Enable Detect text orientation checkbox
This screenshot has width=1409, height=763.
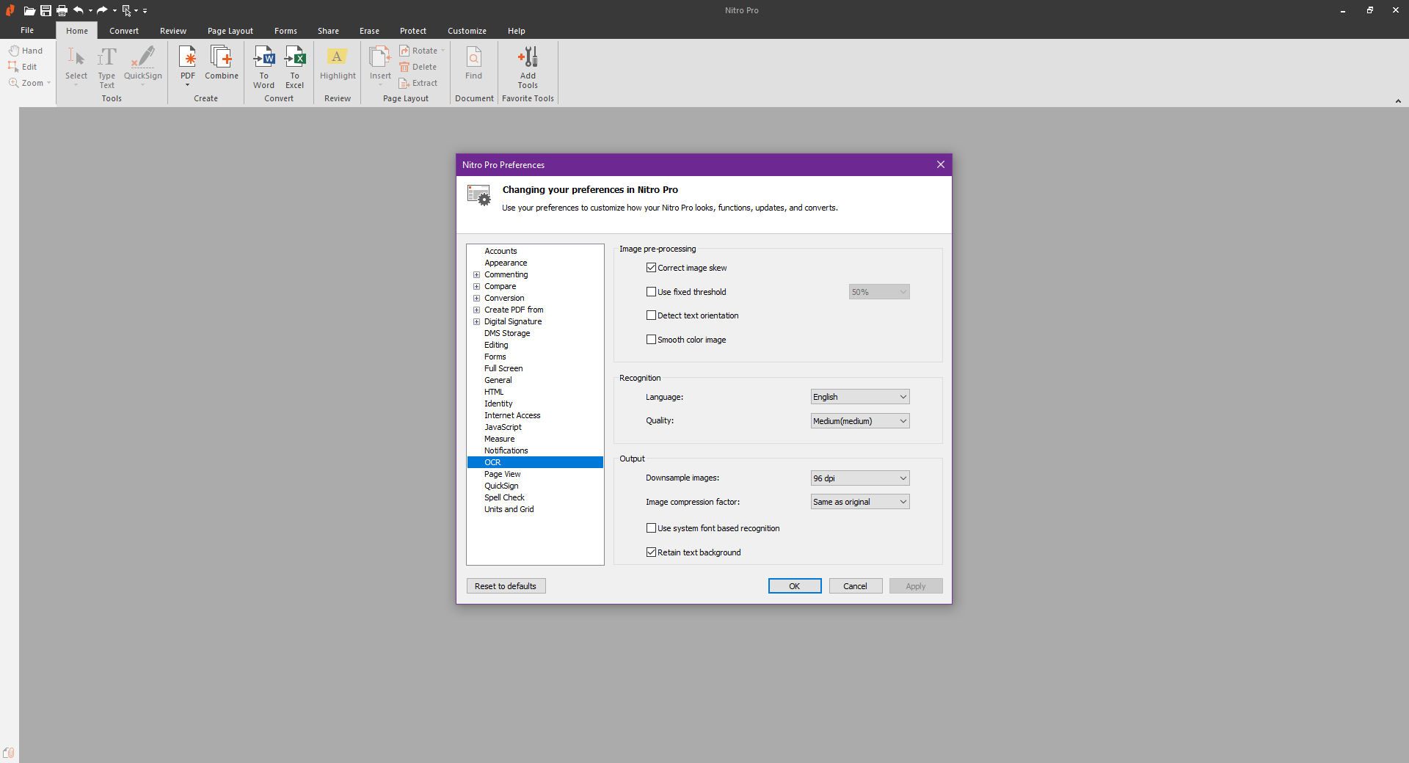pyautogui.click(x=651, y=315)
